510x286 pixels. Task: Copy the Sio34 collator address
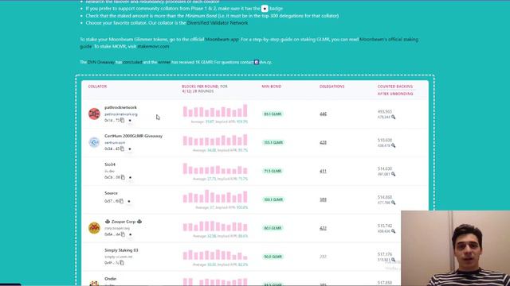(123, 177)
